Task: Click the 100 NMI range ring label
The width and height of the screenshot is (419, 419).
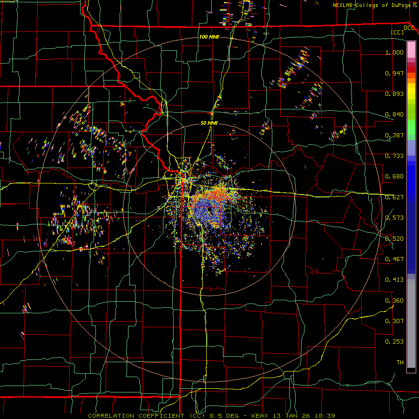Action: pyautogui.click(x=209, y=37)
